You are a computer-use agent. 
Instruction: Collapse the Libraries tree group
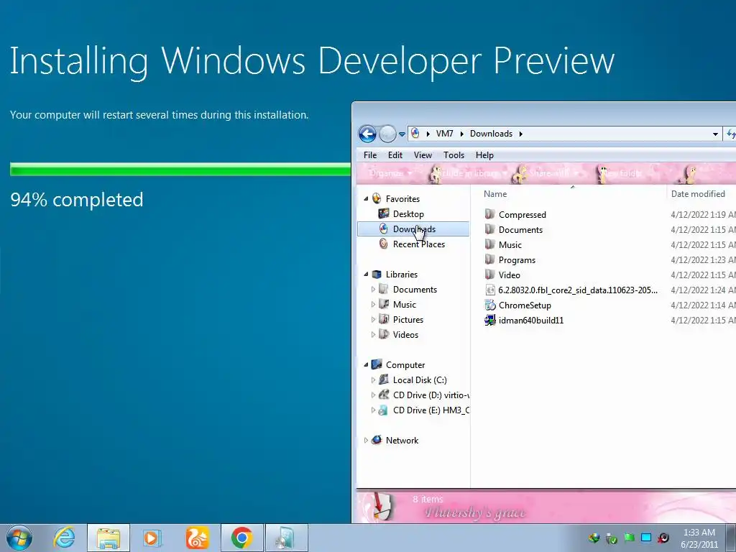point(366,274)
